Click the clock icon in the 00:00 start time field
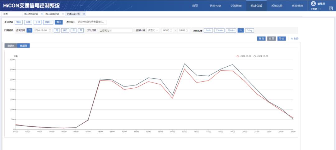Viewport: 336px width, 150px height. click(x=171, y=30)
